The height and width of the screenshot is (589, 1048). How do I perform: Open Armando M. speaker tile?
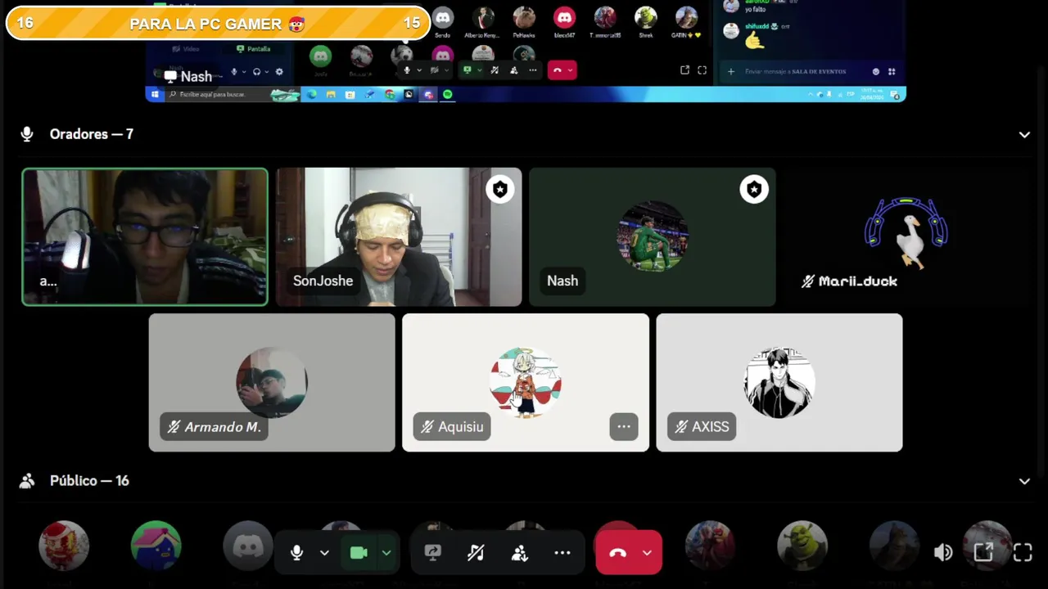tap(272, 383)
